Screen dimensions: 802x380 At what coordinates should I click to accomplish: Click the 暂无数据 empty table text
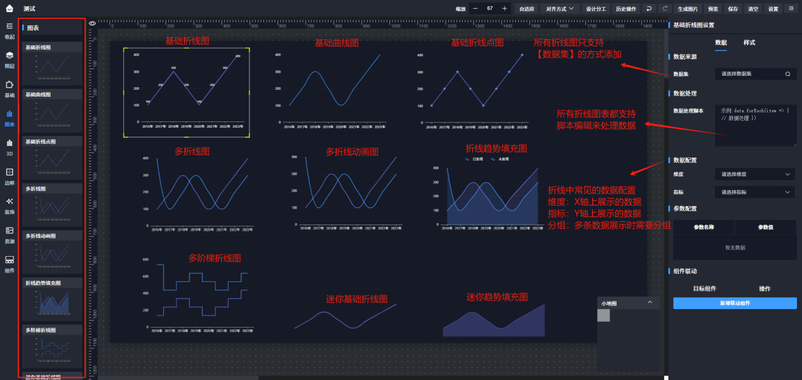pos(735,248)
